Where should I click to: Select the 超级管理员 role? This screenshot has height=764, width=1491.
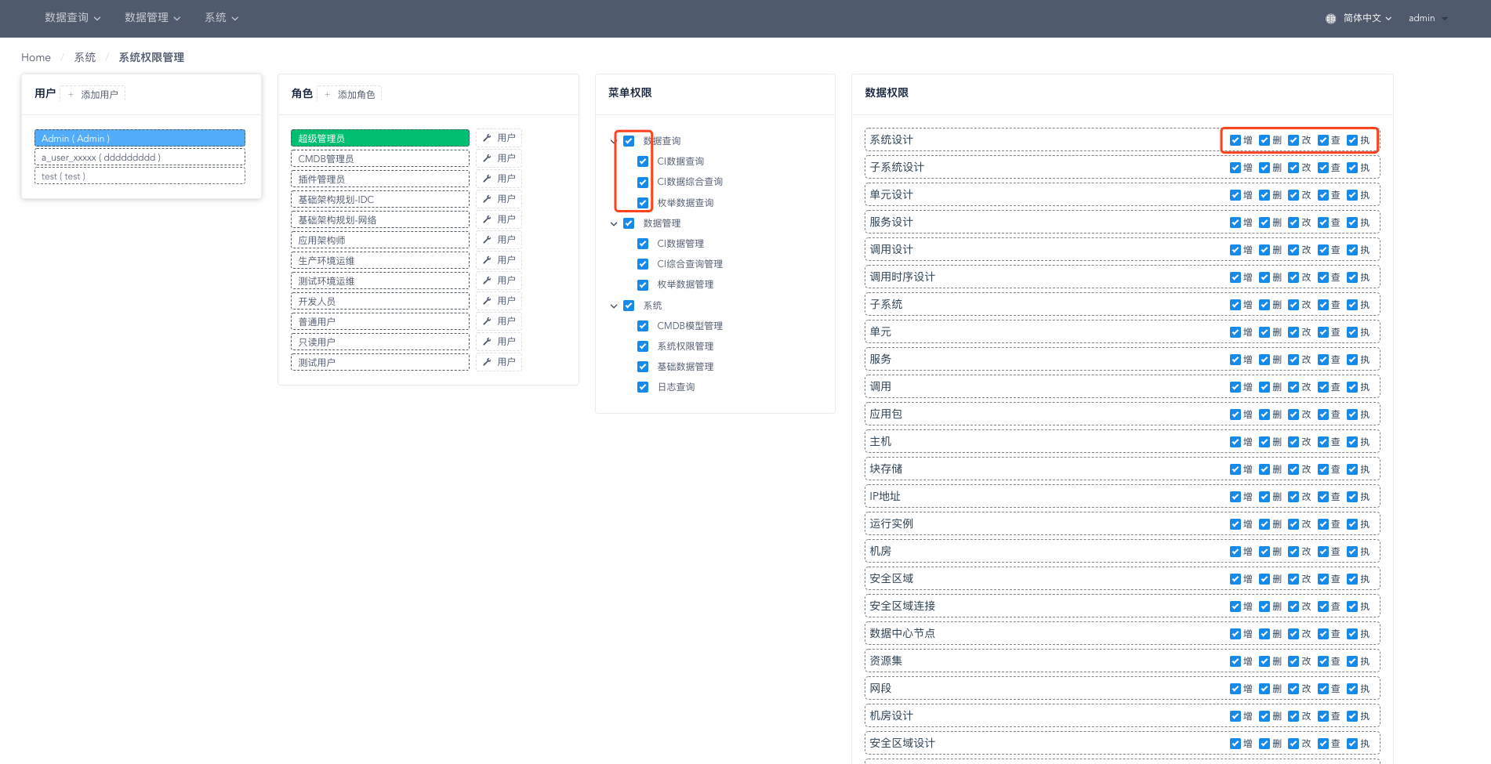(380, 138)
